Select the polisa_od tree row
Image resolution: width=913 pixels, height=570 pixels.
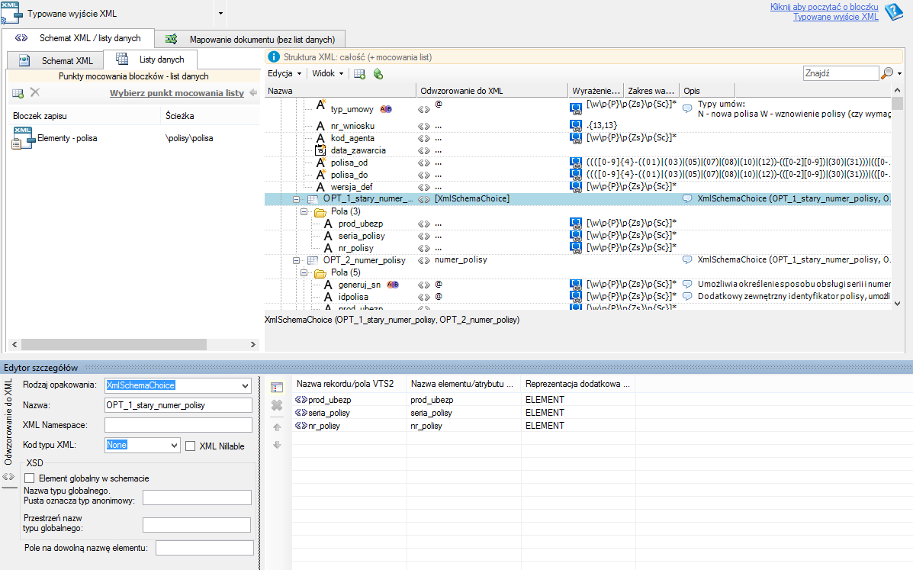pos(577,163)
